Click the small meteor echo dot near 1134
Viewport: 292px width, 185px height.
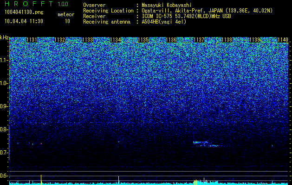pos(118,142)
